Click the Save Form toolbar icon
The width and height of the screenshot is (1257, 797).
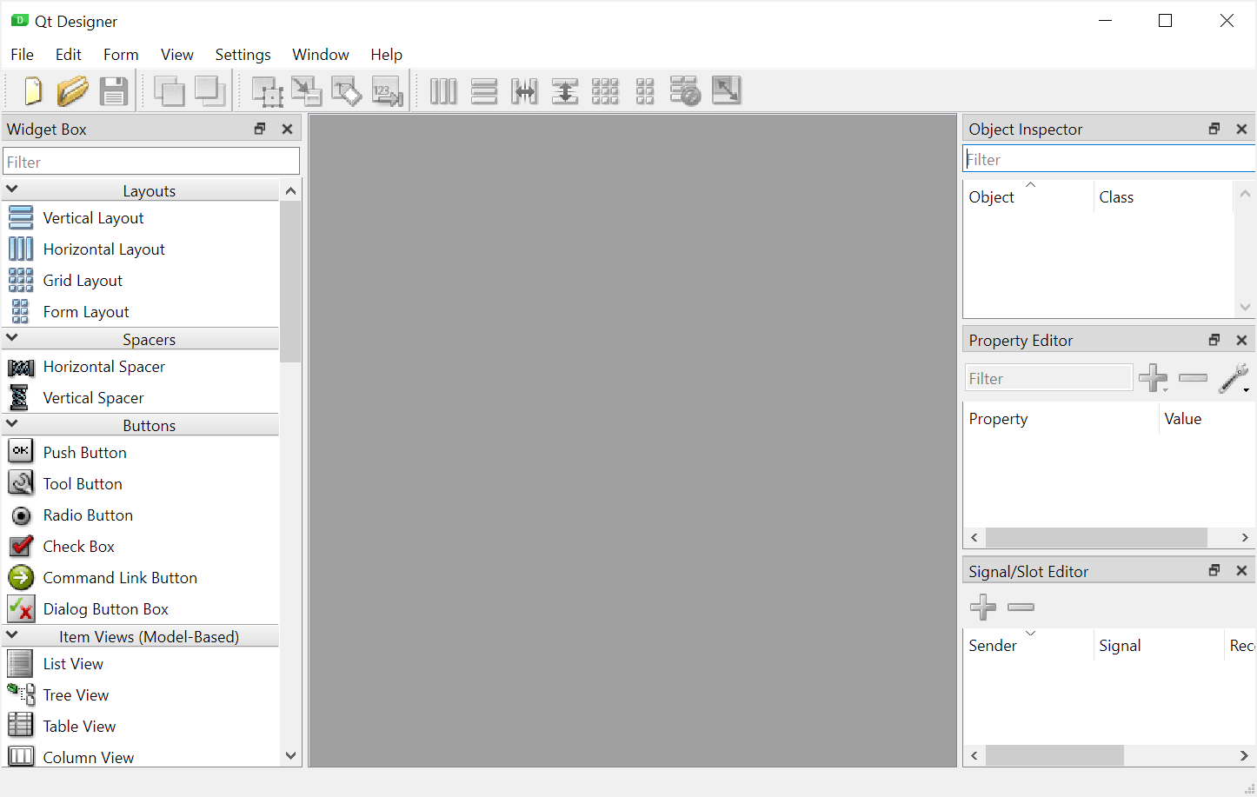click(x=115, y=90)
